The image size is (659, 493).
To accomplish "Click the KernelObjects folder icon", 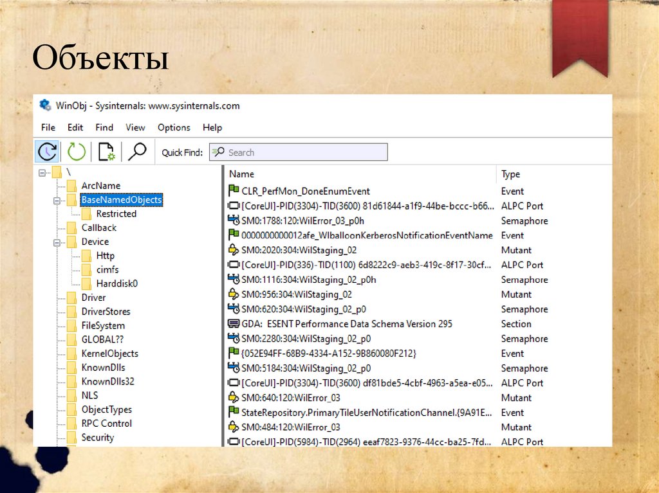I will [x=71, y=354].
